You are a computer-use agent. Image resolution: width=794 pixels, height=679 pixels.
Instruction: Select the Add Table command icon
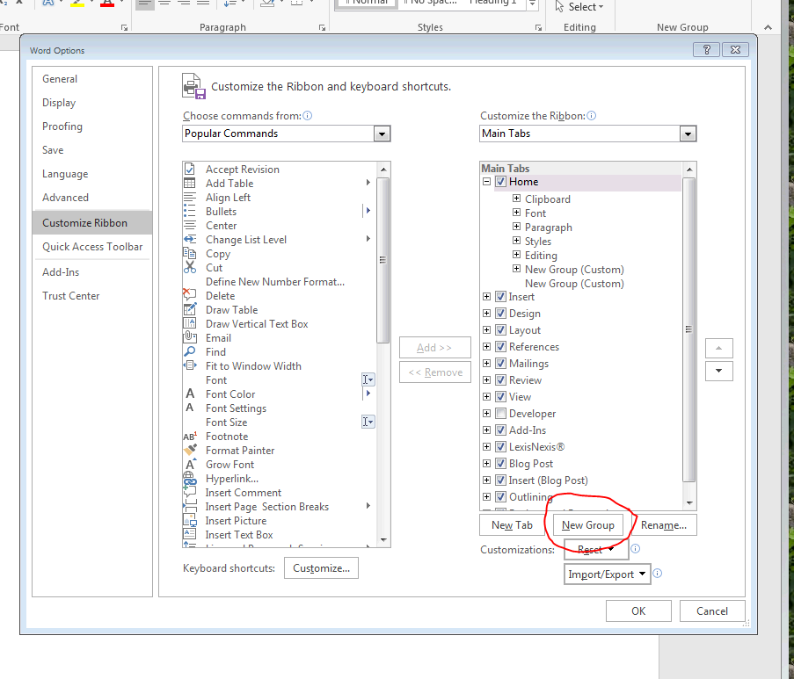coord(189,184)
